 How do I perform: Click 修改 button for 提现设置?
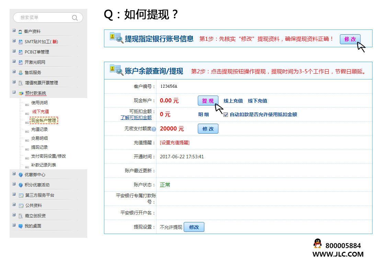click(194, 227)
